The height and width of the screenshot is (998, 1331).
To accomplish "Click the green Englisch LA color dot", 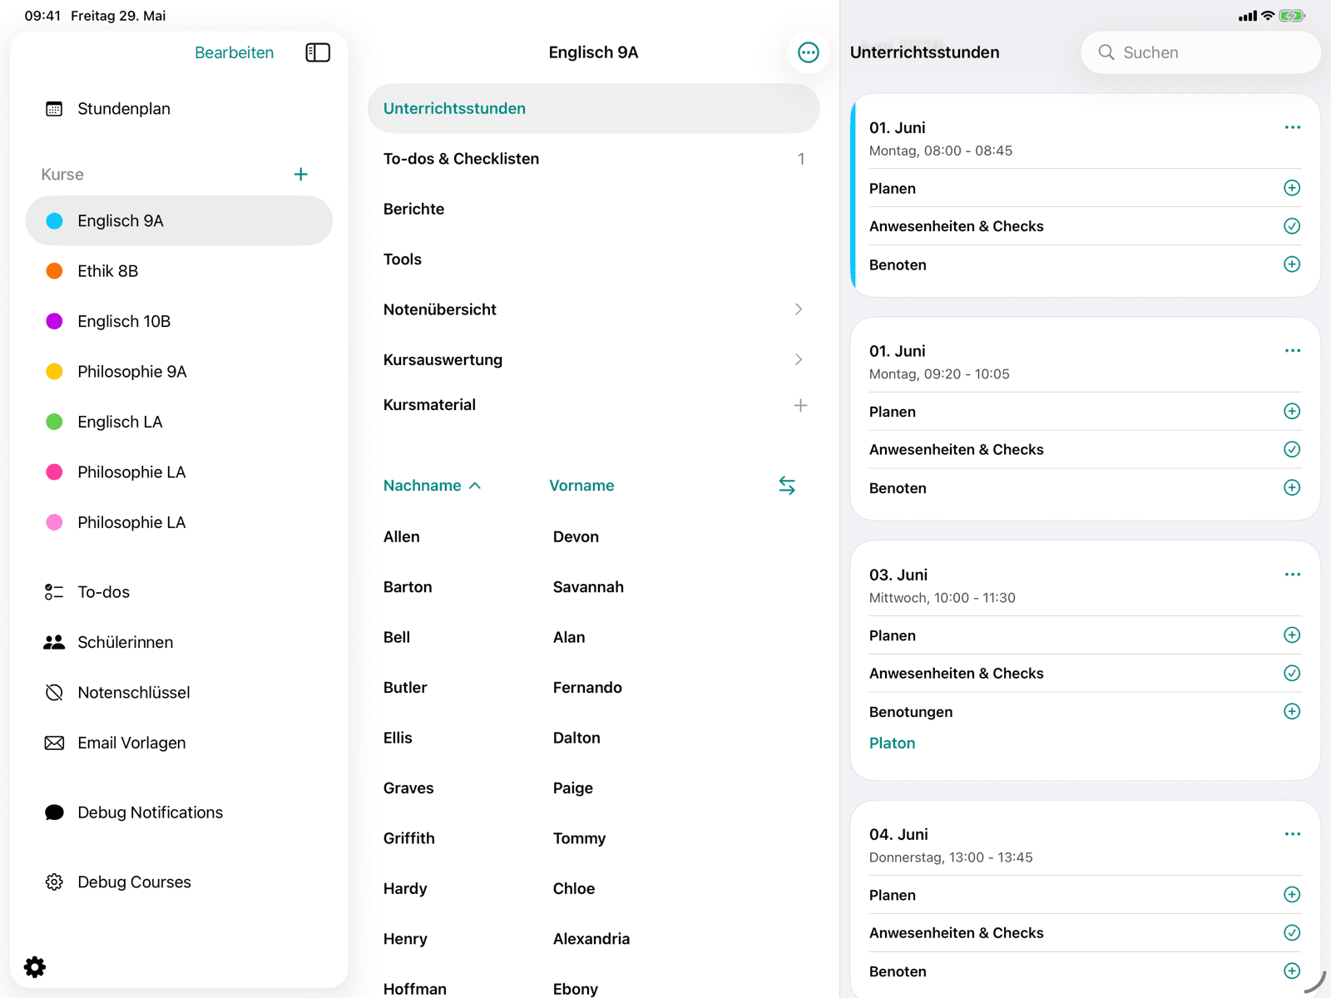I will tap(54, 422).
